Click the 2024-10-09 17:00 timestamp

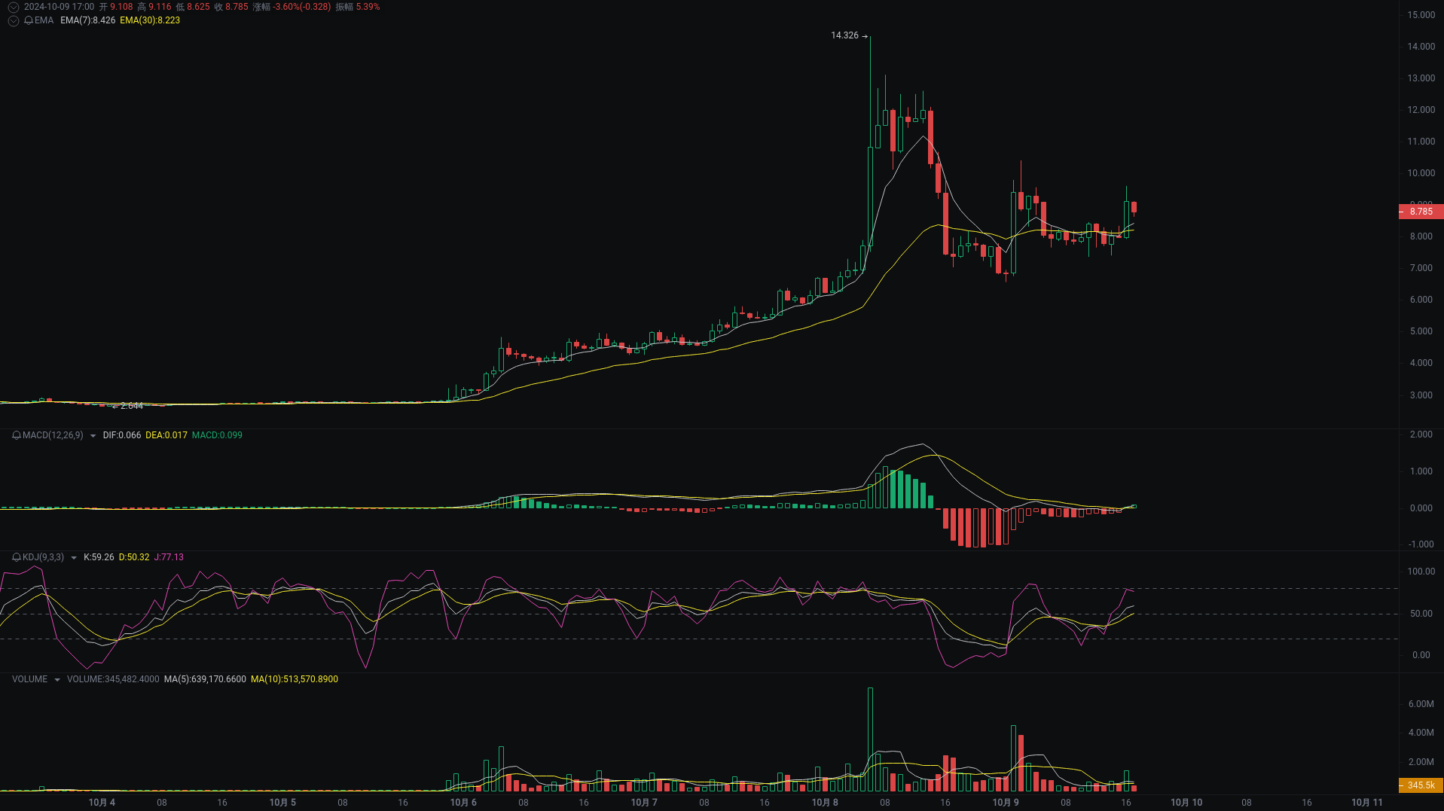coord(60,7)
